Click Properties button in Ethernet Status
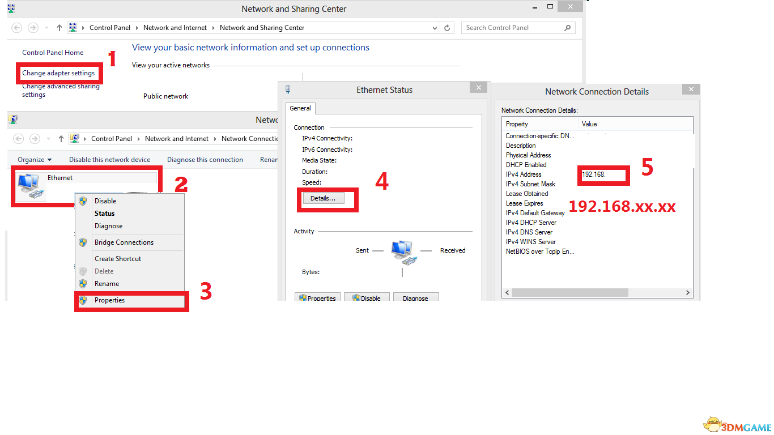This screenshot has width=774, height=435. coord(317,298)
